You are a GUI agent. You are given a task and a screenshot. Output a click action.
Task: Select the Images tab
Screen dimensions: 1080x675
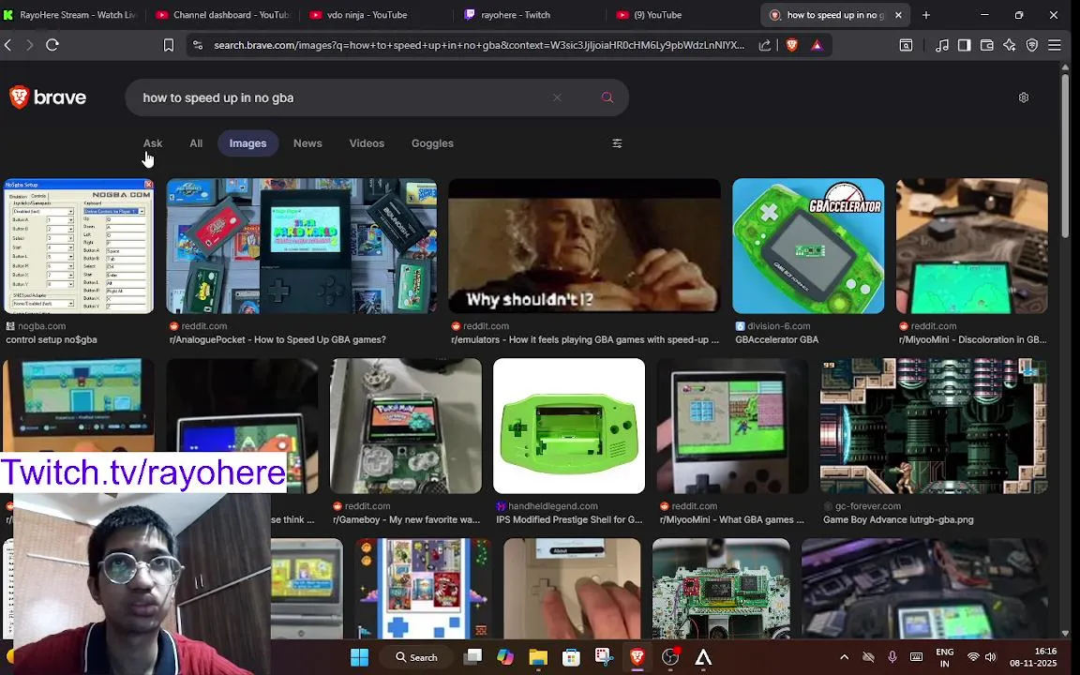[x=247, y=143]
